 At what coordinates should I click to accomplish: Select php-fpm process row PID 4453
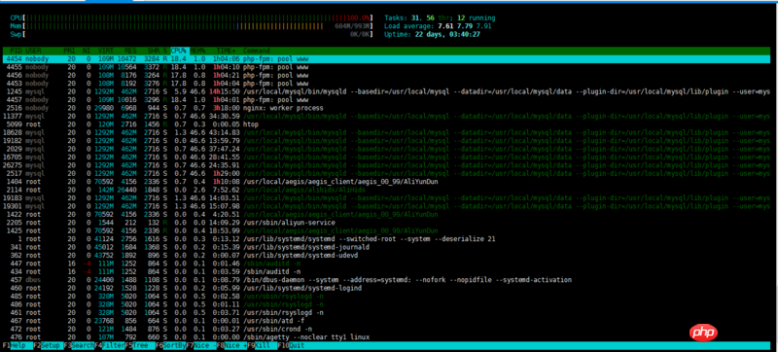click(x=387, y=84)
